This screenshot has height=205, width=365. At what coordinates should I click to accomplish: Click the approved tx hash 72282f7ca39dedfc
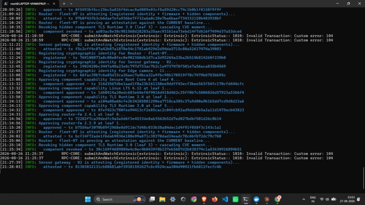click(148, 119)
